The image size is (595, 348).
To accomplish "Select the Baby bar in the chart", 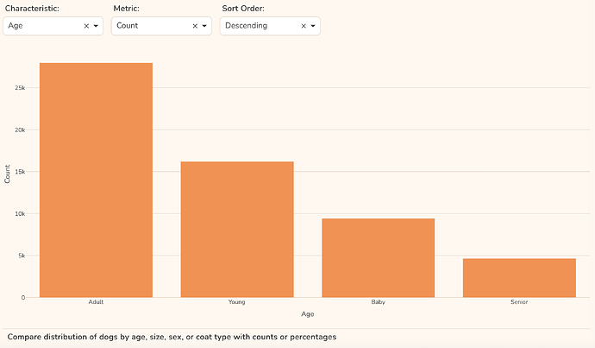I will click(x=379, y=258).
